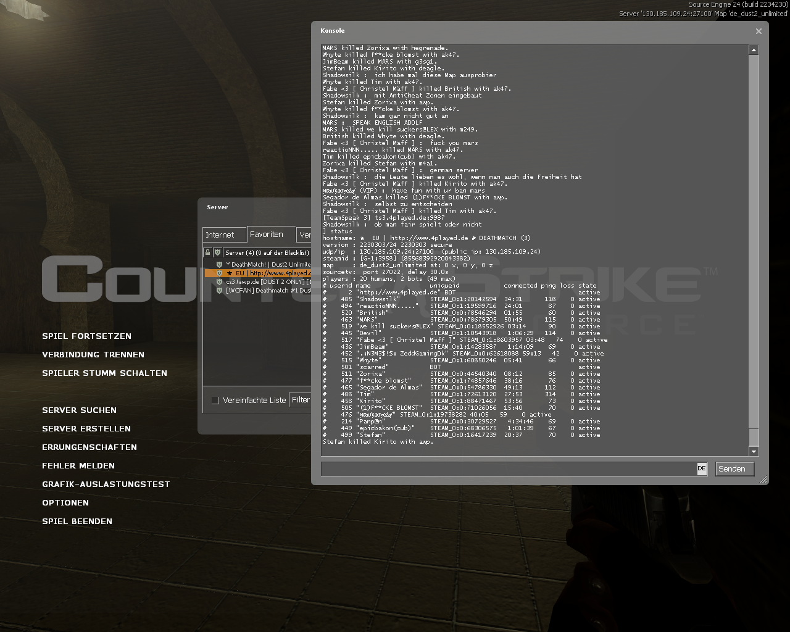Click the VAC shield column header icon
This screenshot has height=632, width=790.
coord(217,252)
